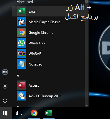Click the Power button in Start sidebar

click(x=5, y=100)
